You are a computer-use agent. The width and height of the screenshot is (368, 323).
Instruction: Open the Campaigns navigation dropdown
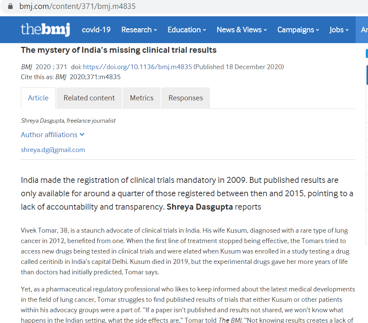point(298,30)
